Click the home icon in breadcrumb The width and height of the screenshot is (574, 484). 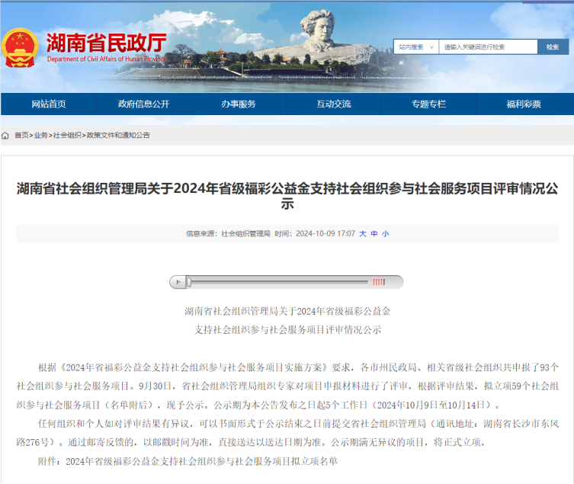pos(5,136)
